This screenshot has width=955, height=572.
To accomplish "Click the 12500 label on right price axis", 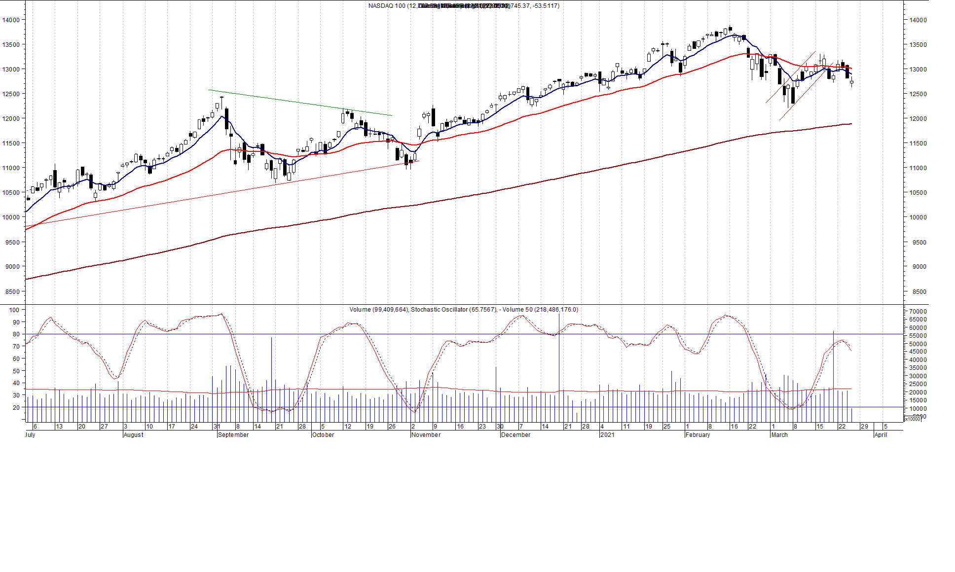I will 918,94.
